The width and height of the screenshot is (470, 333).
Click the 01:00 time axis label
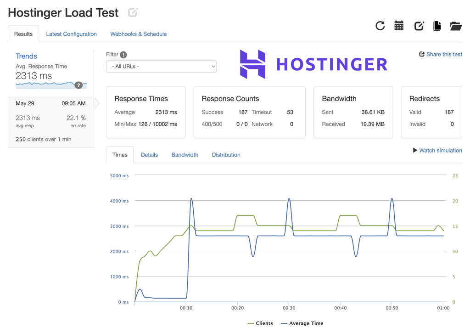(443, 308)
